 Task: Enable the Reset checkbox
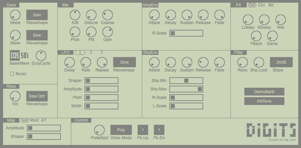[x=12, y=74]
